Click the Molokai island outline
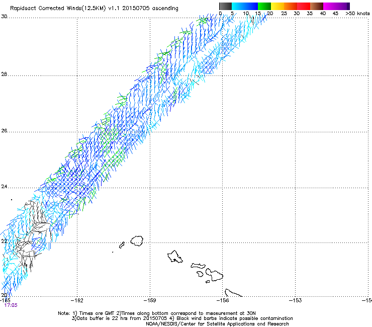Viewport: 372px width, 327px height. tap(198, 266)
